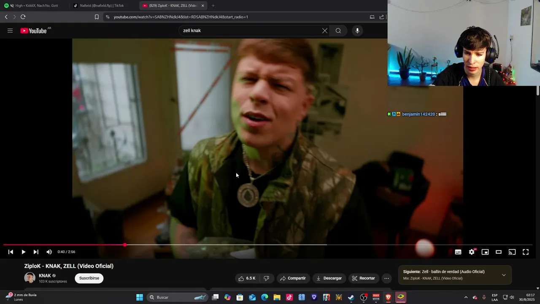Toggle theater mode on the player
Viewport: 540px width, 304px height.
click(499, 252)
